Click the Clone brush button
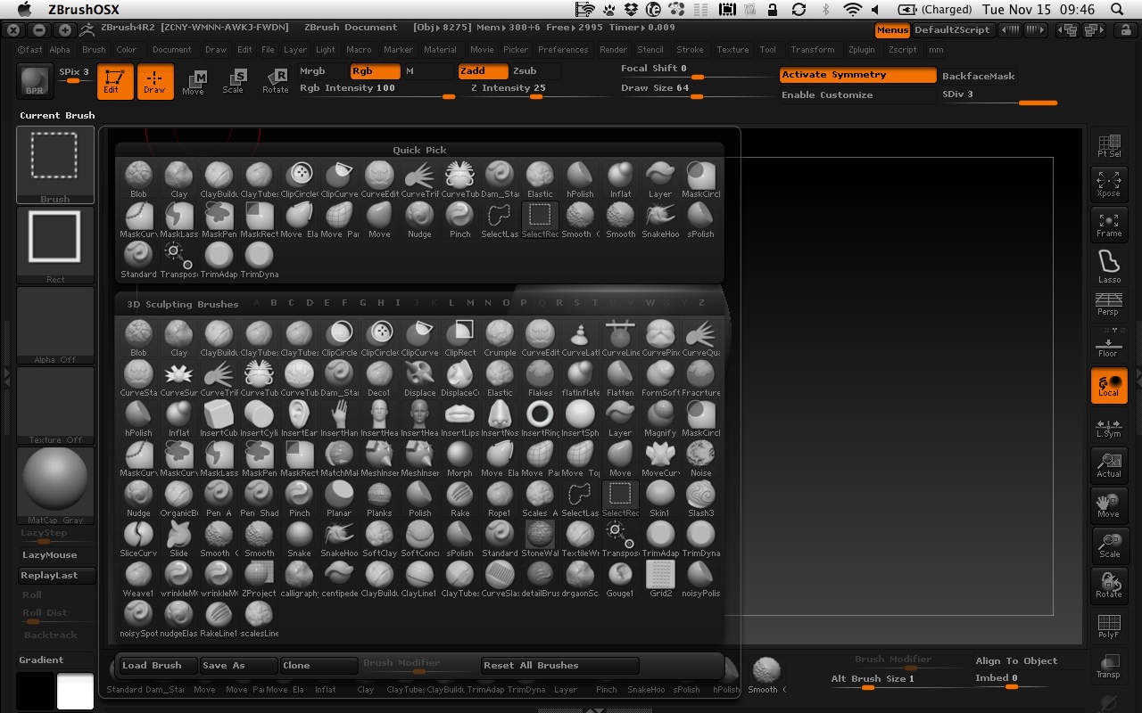Image resolution: width=1142 pixels, height=713 pixels. [x=319, y=665]
